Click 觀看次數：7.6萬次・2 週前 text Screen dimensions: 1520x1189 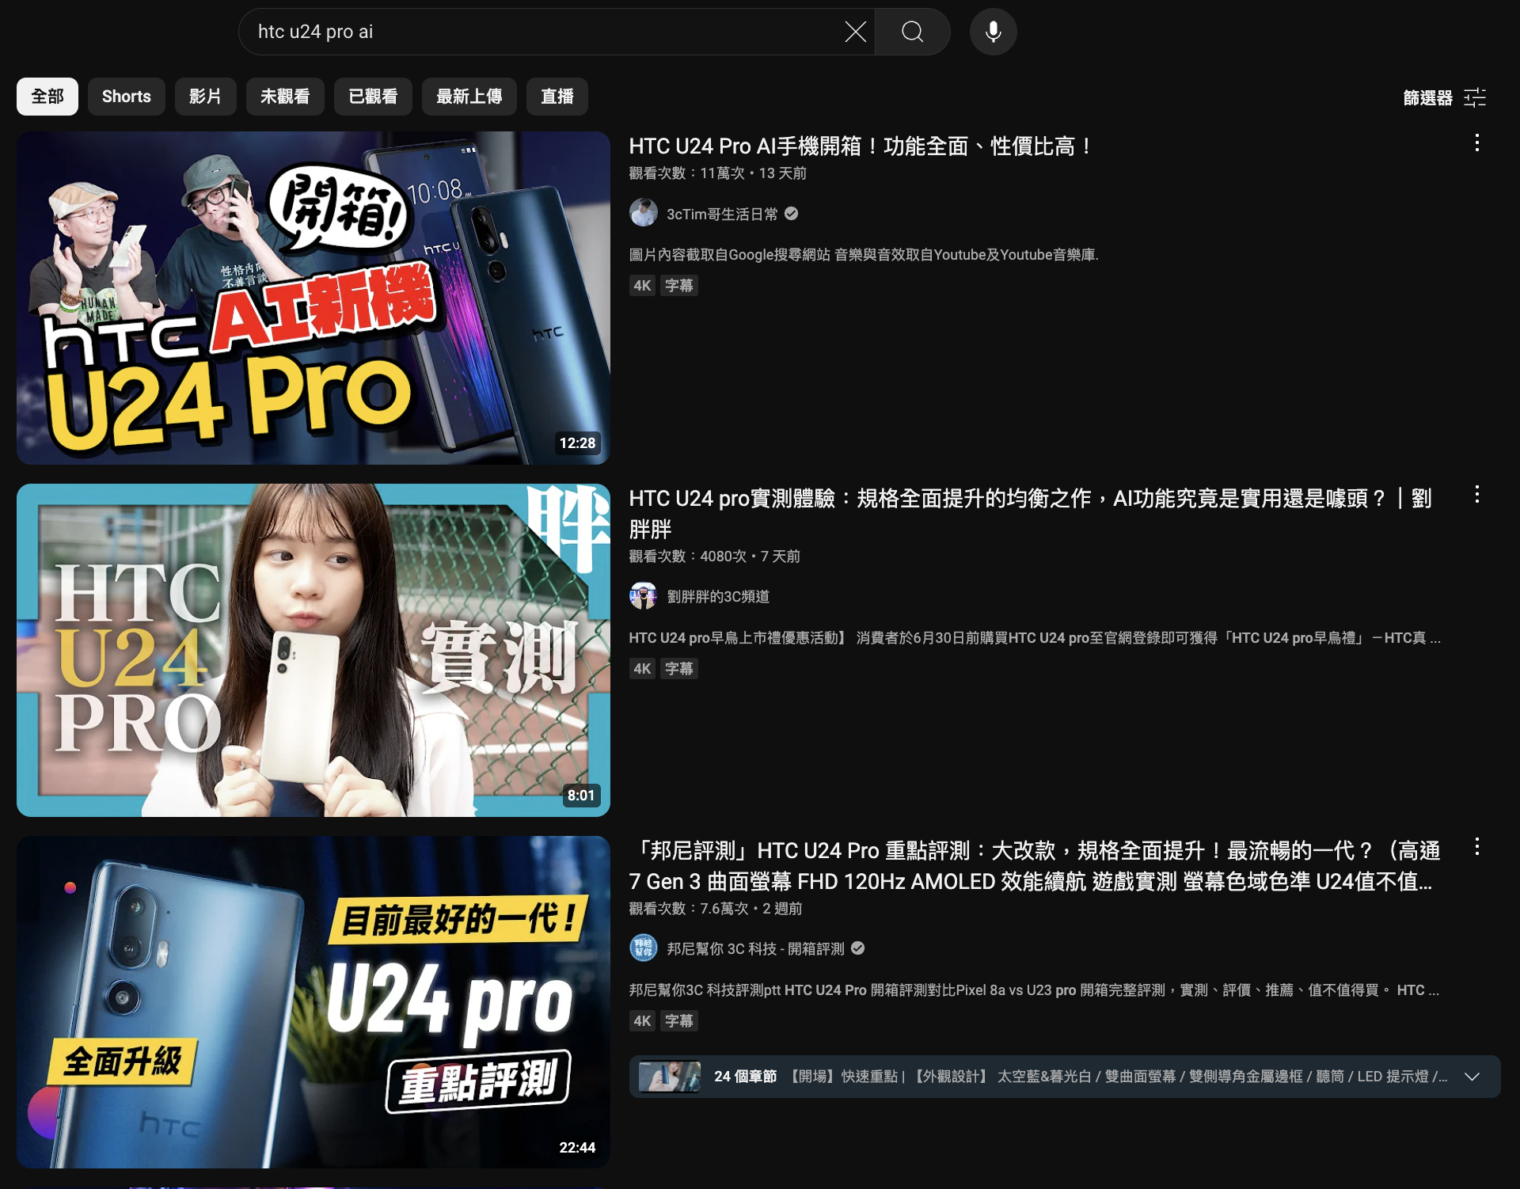tap(715, 909)
